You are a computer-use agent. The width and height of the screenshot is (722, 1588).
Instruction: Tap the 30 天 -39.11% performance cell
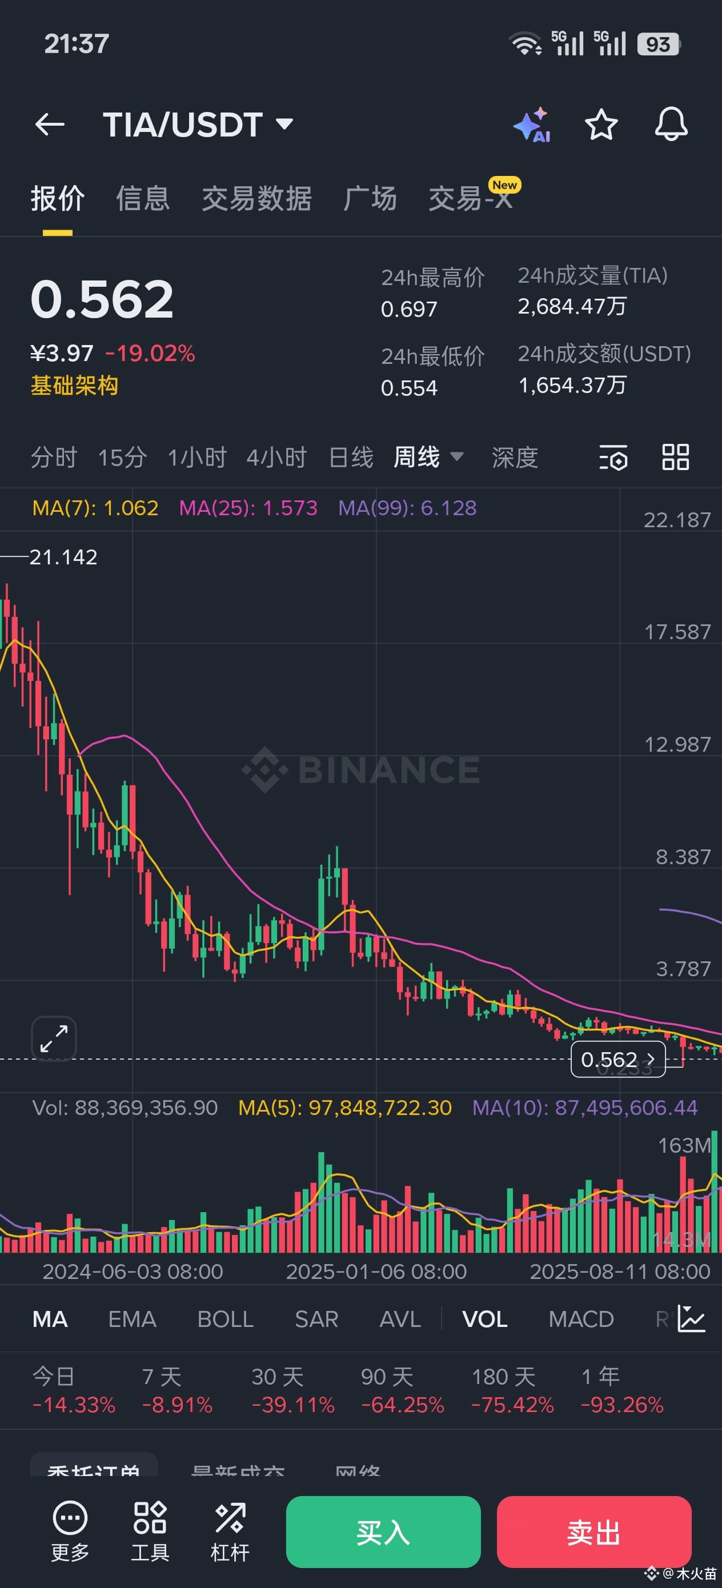(293, 1391)
